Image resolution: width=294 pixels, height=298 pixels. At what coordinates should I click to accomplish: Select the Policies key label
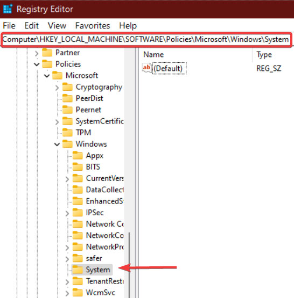[x=68, y=64]
